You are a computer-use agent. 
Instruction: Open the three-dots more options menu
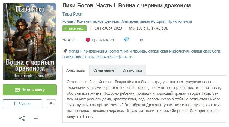(37, 119)
